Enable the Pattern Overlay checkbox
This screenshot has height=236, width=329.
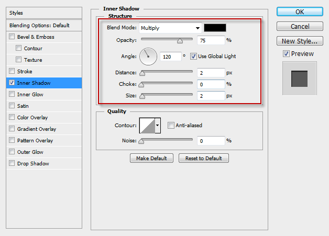click(12, 140)
